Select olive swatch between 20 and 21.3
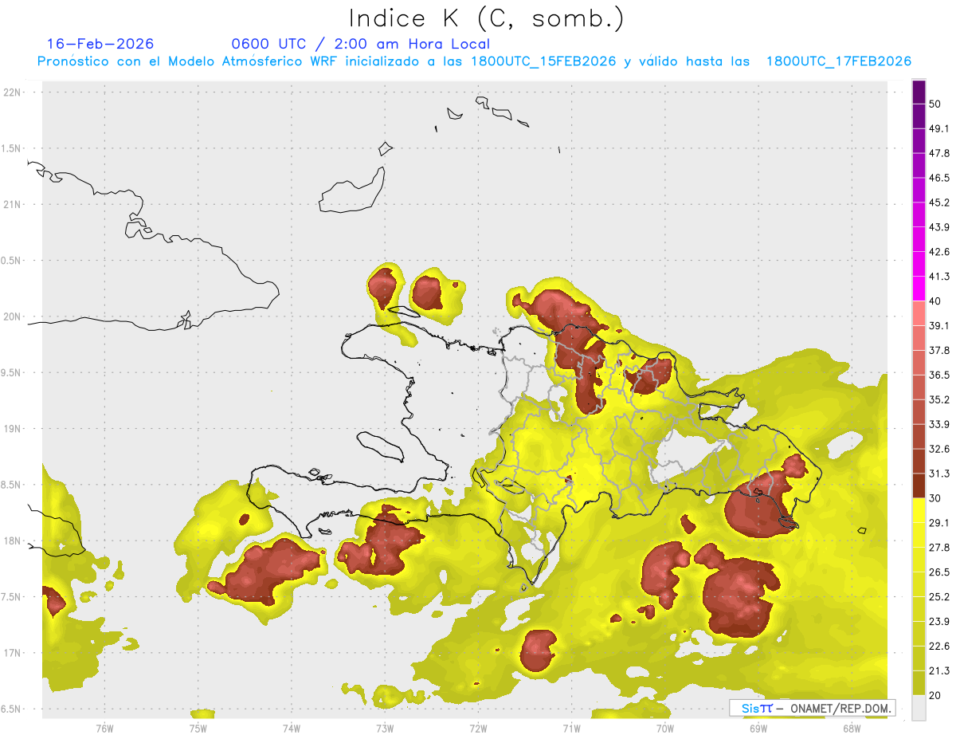 [919, 683]
